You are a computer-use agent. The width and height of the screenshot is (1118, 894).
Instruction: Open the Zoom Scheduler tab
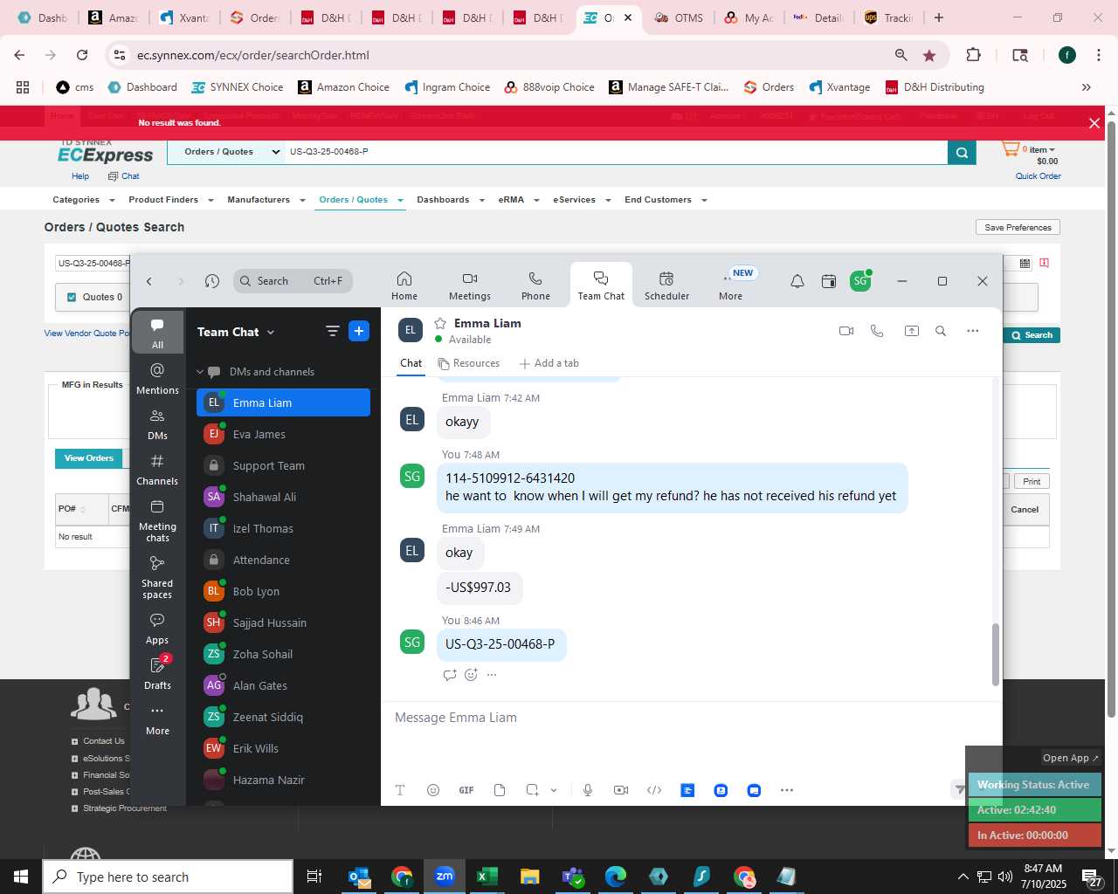pos(666,285)
